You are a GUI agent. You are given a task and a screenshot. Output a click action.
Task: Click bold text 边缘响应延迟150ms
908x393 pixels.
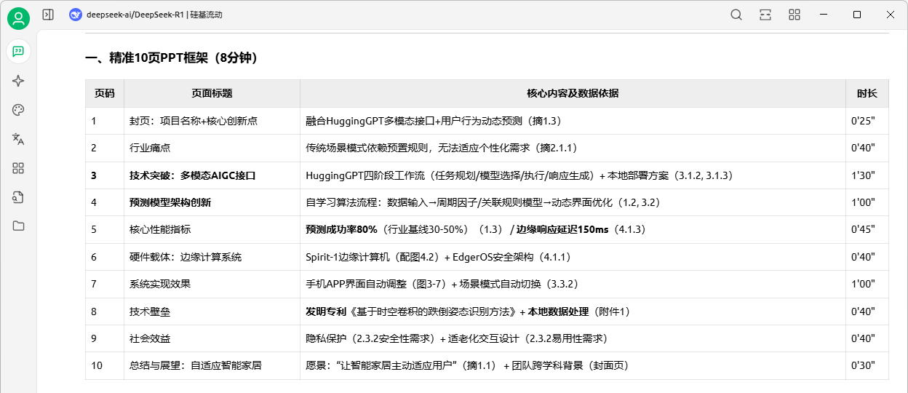(562, 229)
